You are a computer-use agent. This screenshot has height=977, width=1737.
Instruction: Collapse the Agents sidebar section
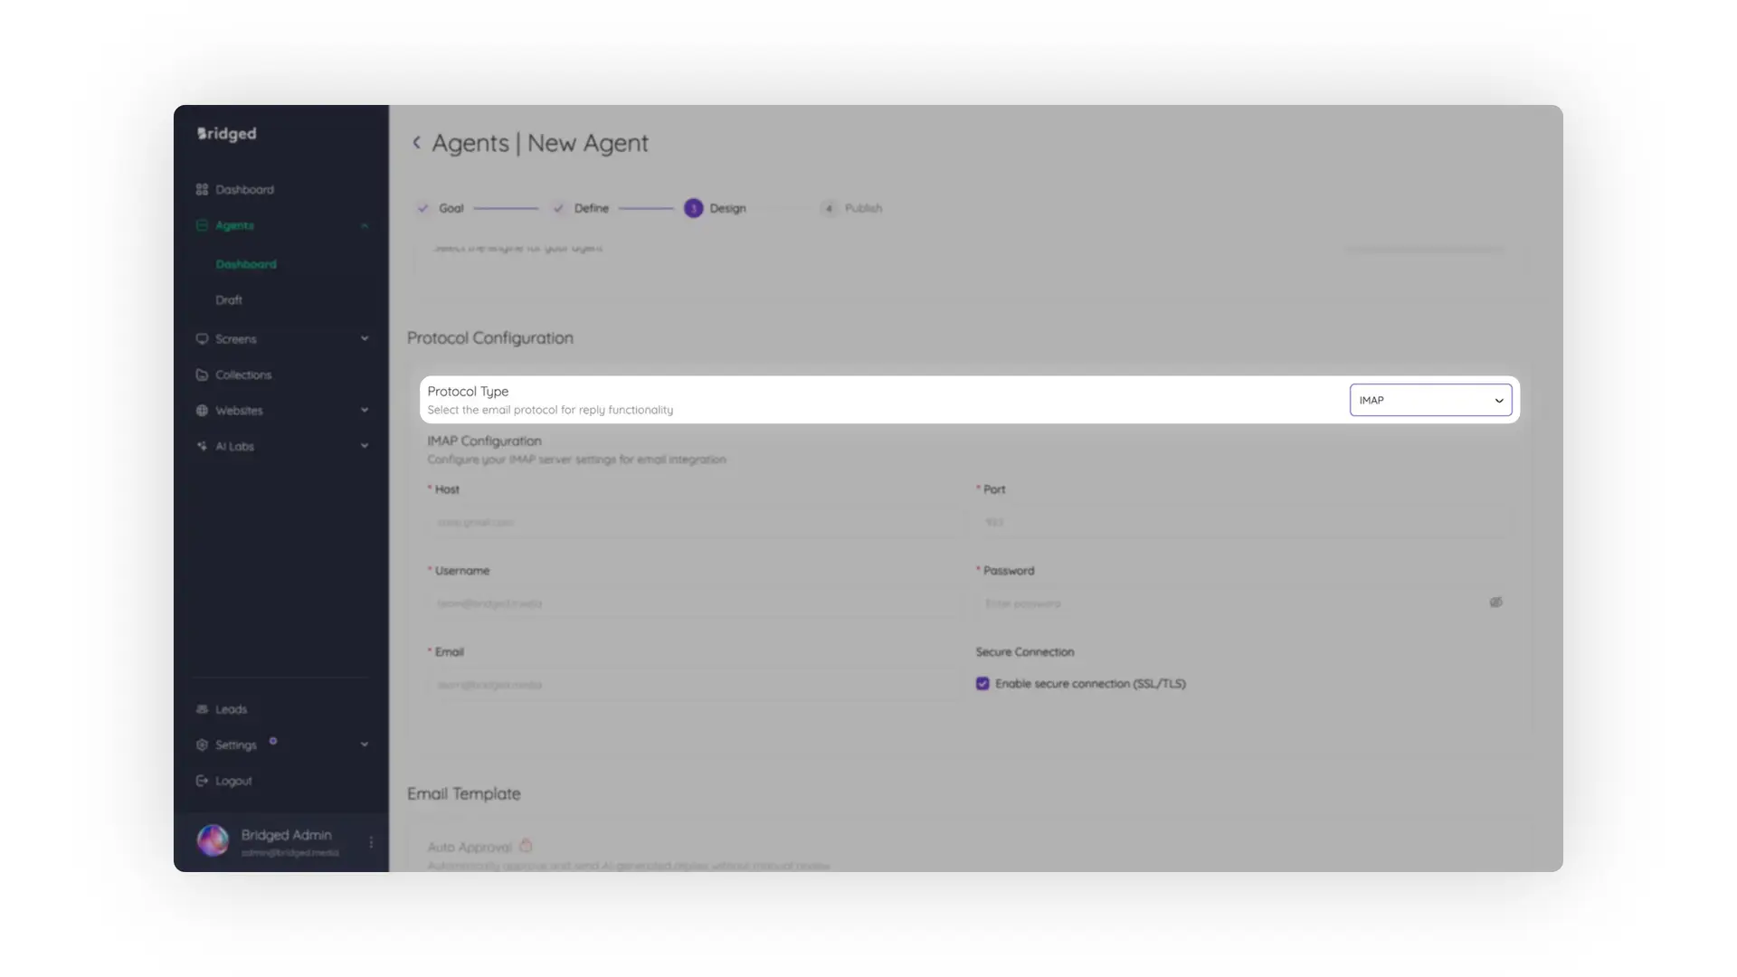(365, 225)
